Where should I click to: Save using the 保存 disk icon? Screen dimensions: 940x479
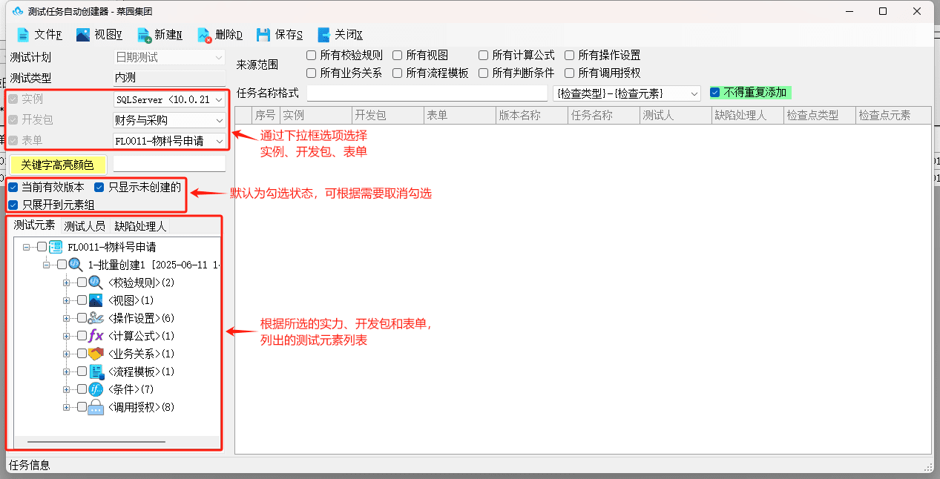263,34
